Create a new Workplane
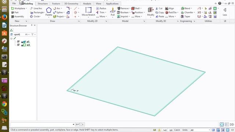This screenshot has height=132, width=235. pos(18,8)
